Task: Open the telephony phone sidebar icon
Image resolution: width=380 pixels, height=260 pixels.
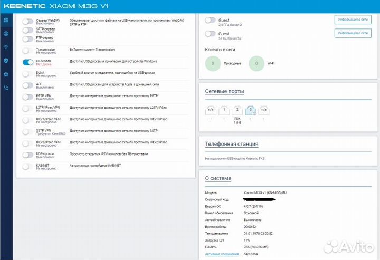Action: (6, 88)
